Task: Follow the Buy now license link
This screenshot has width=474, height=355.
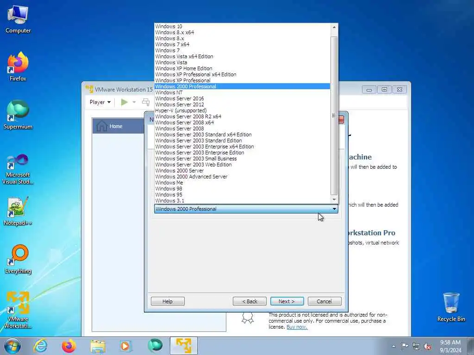Action: pyautogui.click(x=297, y=327)
